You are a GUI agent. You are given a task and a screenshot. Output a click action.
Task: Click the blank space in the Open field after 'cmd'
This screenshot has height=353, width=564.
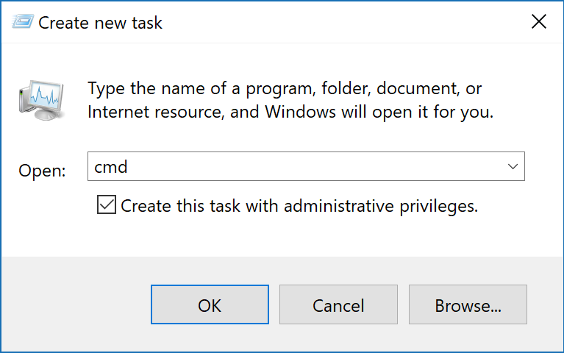[x=331, y=167]
